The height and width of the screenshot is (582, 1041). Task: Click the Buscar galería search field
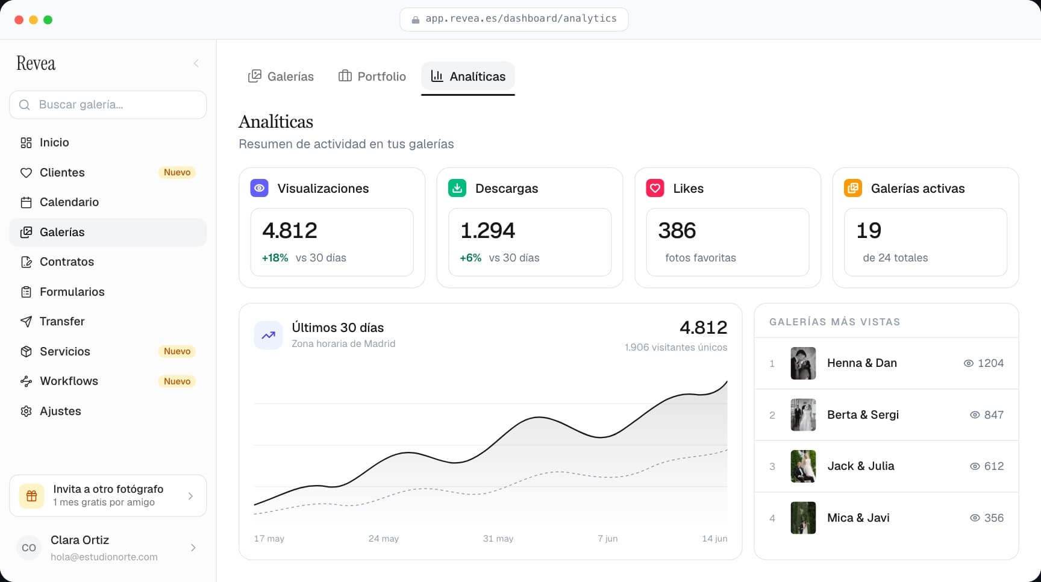[108, 105]
